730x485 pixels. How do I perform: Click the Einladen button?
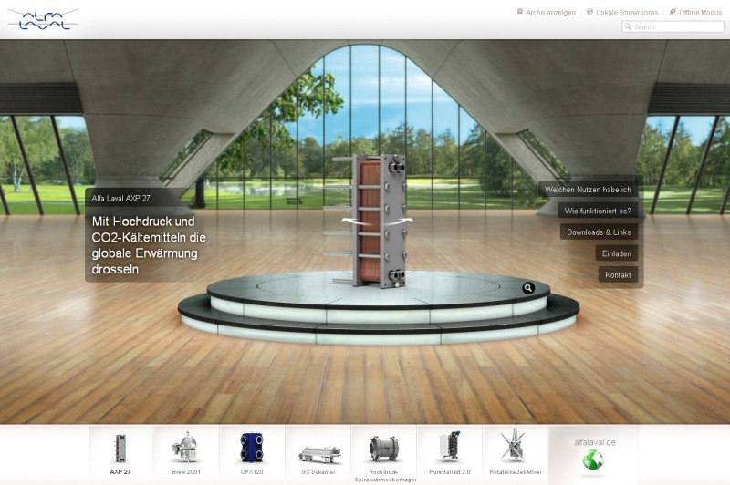pyautogui.click(x=617, y=253)
